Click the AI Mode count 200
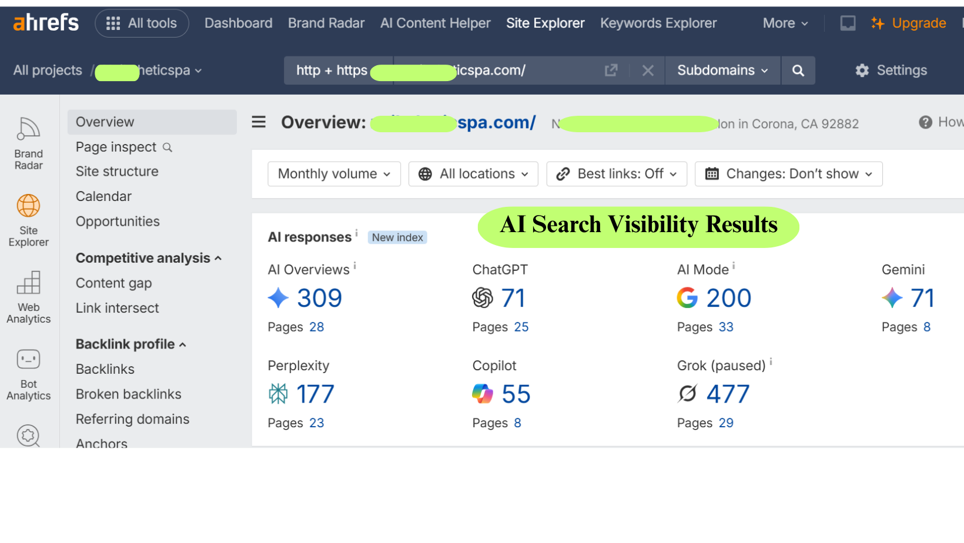This screenshot has height=543, width=964. [729, 298]
